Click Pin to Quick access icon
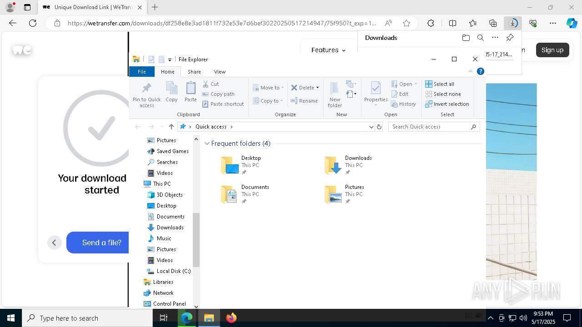Screen dimensions: 582x327 click(146, 95)
